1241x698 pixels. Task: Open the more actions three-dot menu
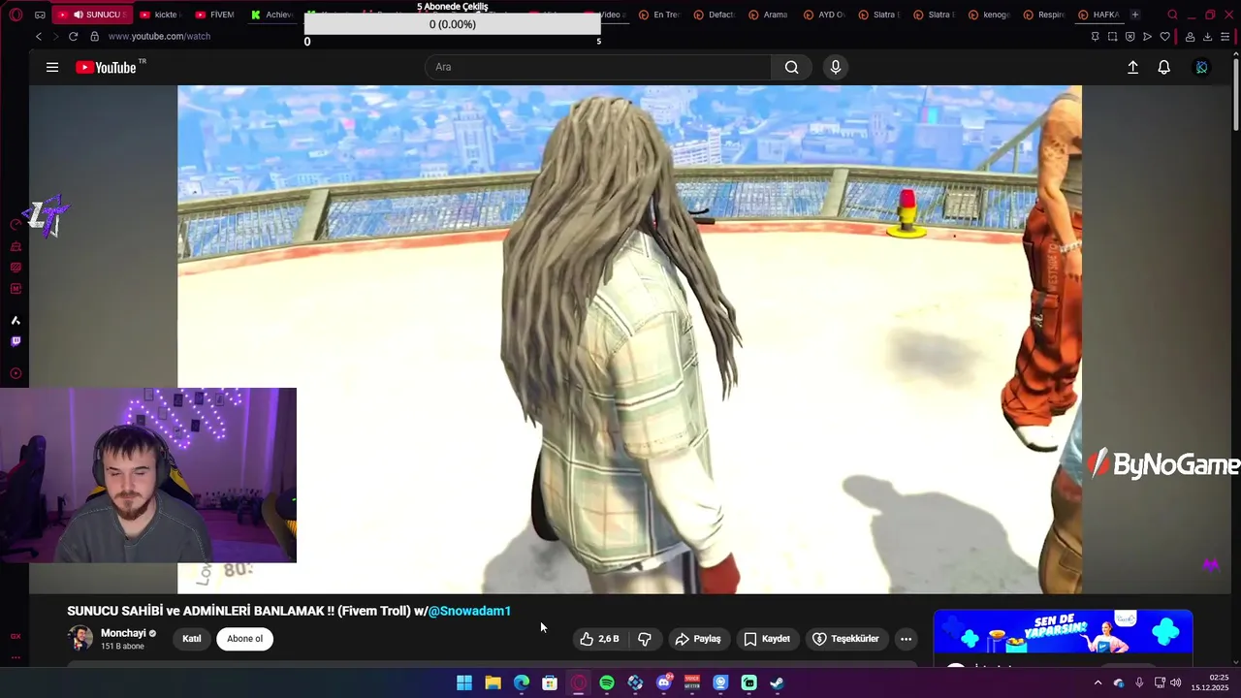click(906, 639)
